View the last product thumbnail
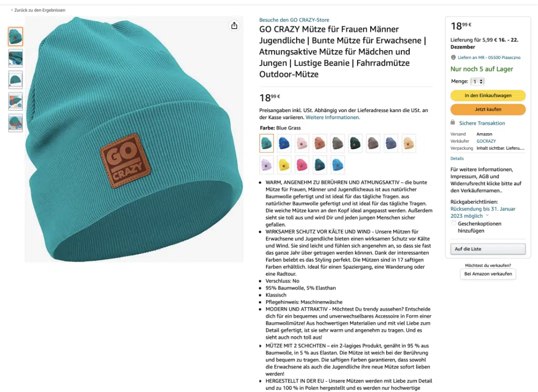 coord(16,123)
